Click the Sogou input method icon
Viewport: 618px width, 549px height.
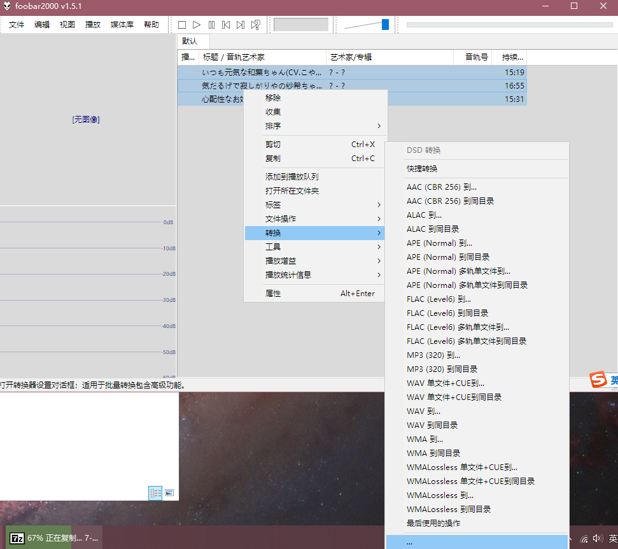point(598,380)
